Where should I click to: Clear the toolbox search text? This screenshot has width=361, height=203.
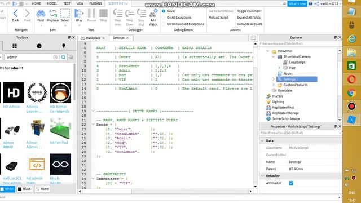(55, 57)
